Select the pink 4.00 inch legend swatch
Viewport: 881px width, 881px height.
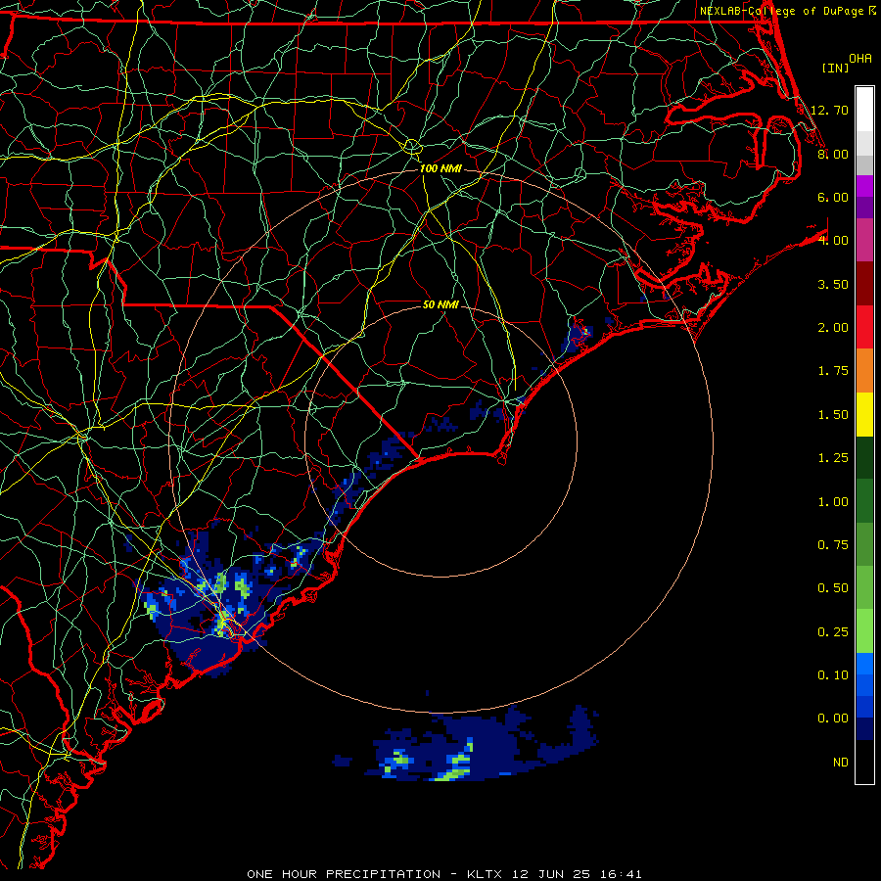click(x=864, y=240)
